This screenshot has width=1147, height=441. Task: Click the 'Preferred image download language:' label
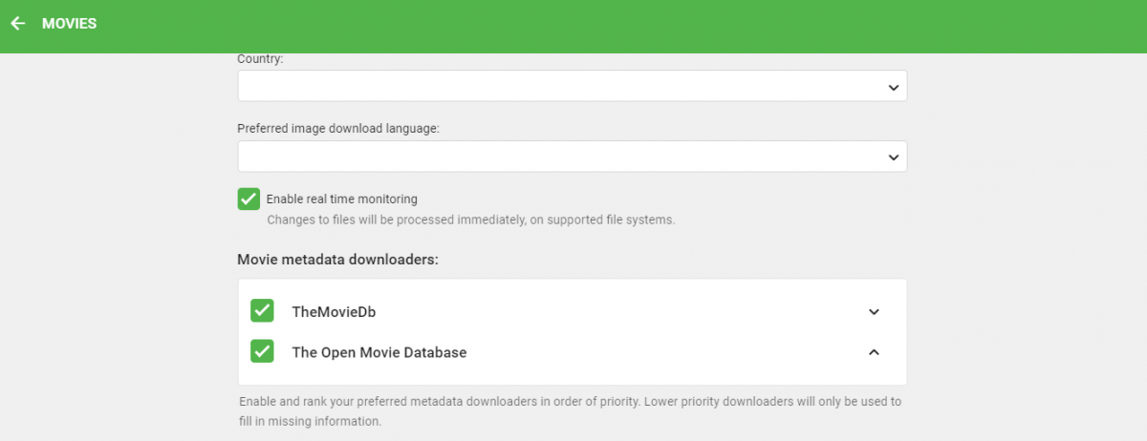[337, 130]
